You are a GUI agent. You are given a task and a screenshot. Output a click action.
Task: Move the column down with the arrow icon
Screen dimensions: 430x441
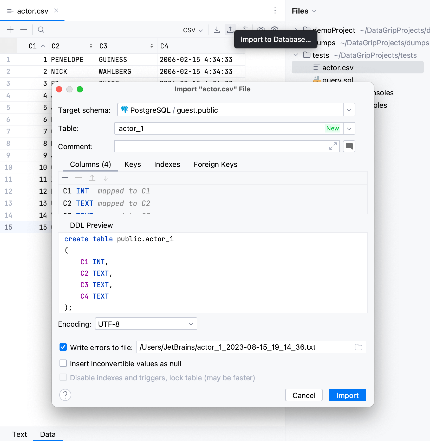[106, 178]
